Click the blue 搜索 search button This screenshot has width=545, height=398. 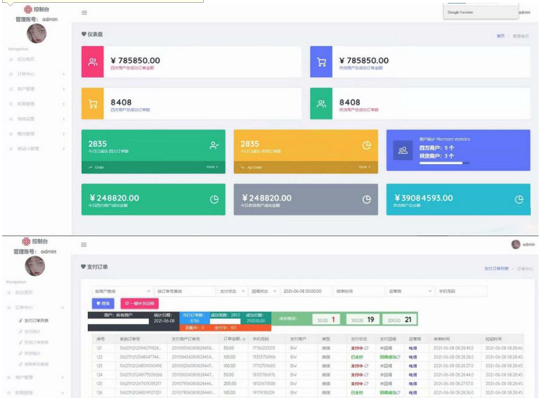(104, 304)
